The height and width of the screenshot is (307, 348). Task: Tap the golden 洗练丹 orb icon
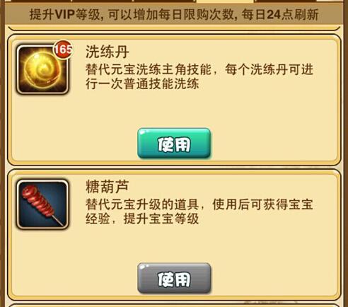point(42,70)
